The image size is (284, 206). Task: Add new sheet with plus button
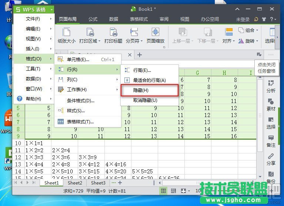coord(120,183)
